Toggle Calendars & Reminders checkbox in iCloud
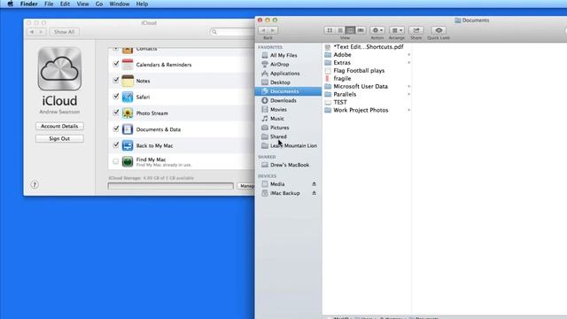567x319 pixels. tap(116, 64)
